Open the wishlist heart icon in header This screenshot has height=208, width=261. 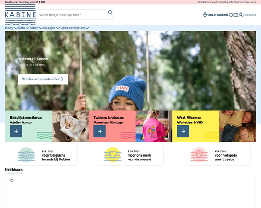click(231, 15)
